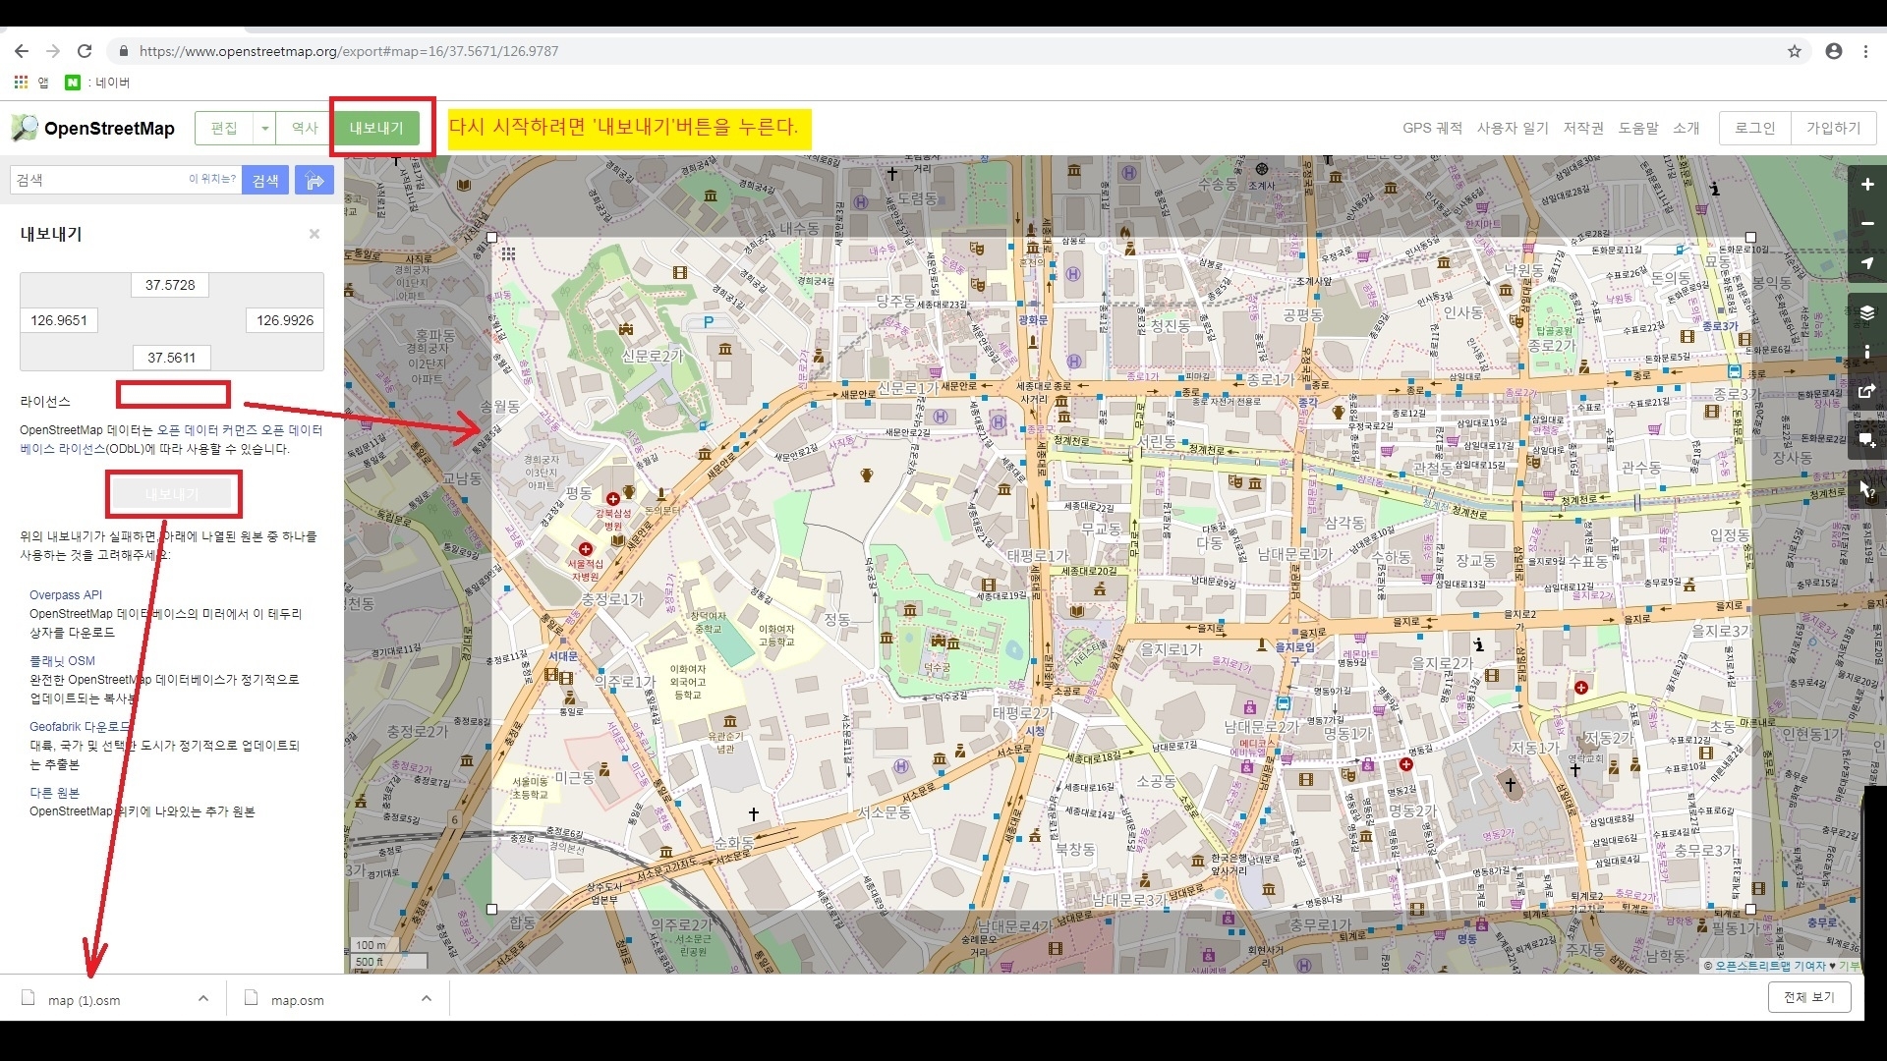Open the 다른 원본 link
The width and height of the screenshot is (1887, 1061).
pos(54,793)
